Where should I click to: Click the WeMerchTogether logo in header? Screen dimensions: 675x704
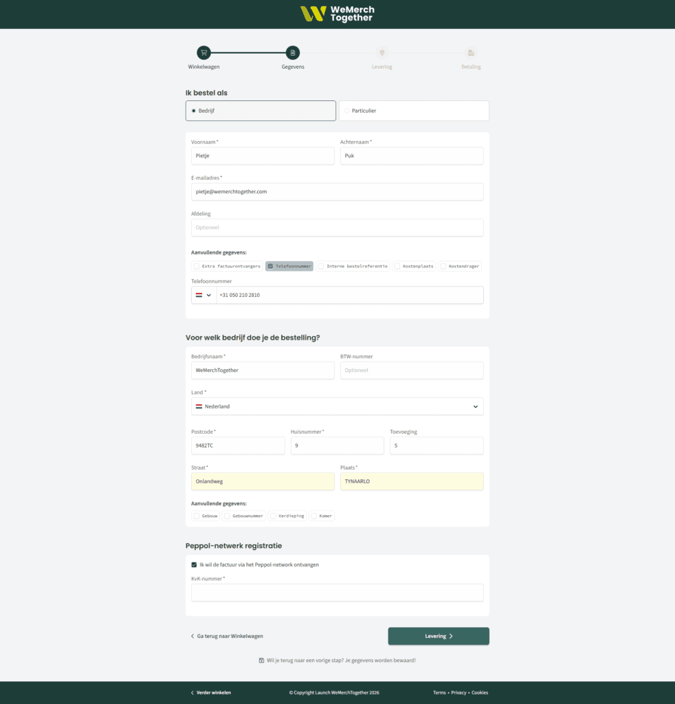pos(337,14)
